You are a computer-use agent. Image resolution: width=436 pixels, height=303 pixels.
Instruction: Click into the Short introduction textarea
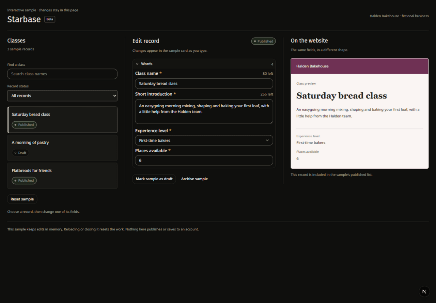[204, 111]
